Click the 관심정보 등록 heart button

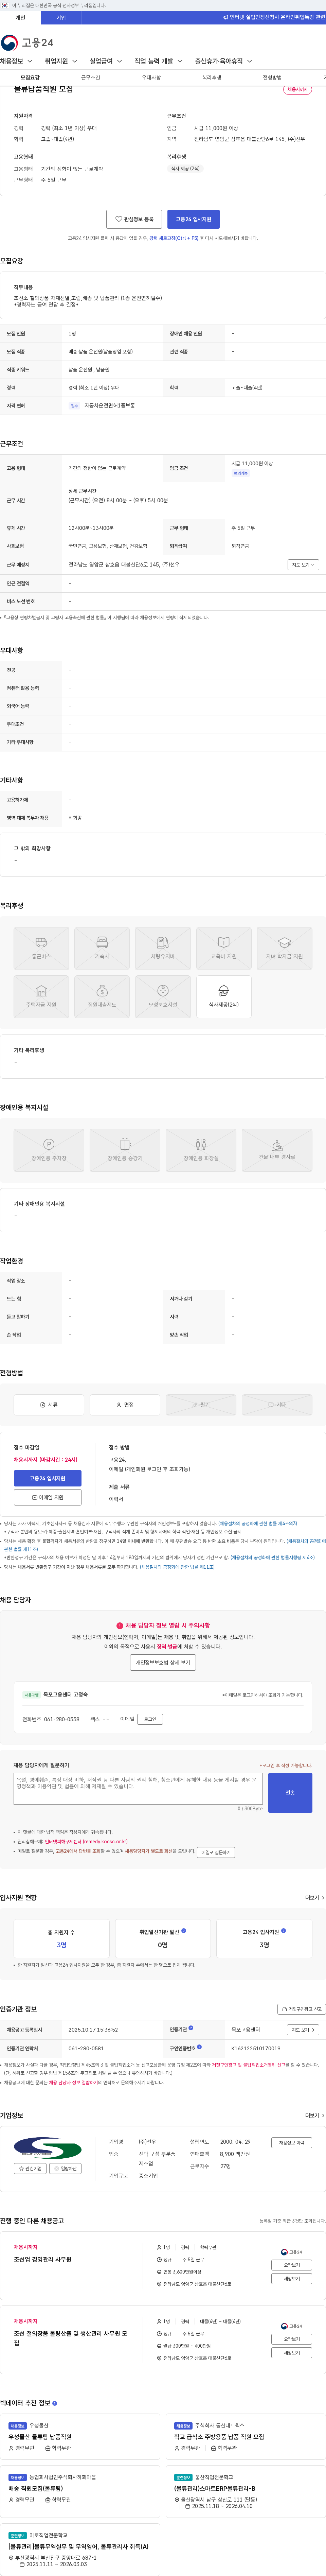pyautogui.click(x=134, y=219)
